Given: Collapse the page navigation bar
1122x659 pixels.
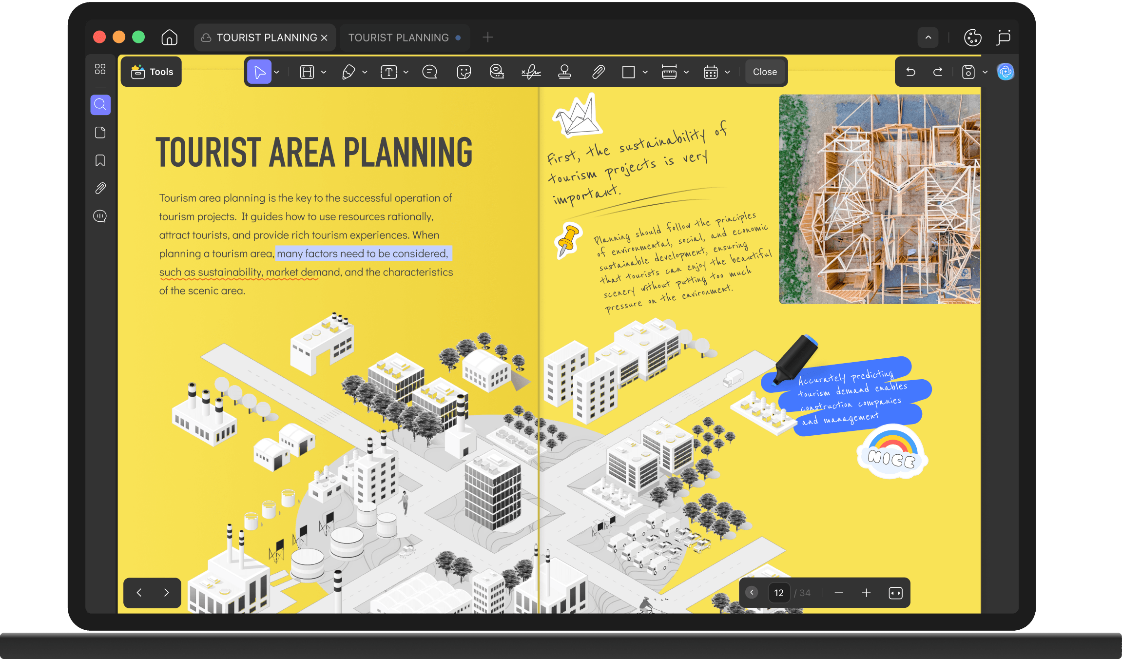Looking at the screenshot, I should (x=752, y=592).
